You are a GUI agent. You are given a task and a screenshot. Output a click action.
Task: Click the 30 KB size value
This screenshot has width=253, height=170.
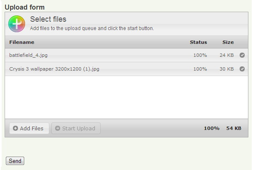point(227,69)
